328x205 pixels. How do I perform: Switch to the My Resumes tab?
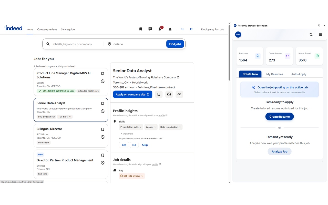[x=274, y=74]
